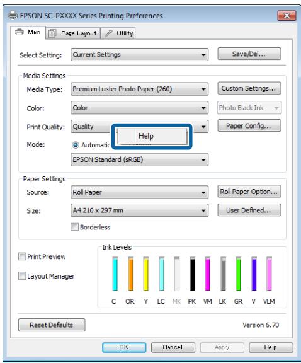Open Custom Settings...
This screenshot has height=363, width=301.
249,88
